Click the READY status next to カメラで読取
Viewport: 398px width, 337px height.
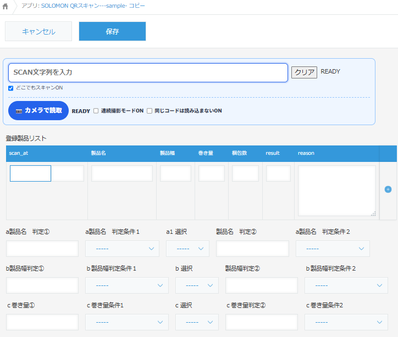[x=81, y=111]
